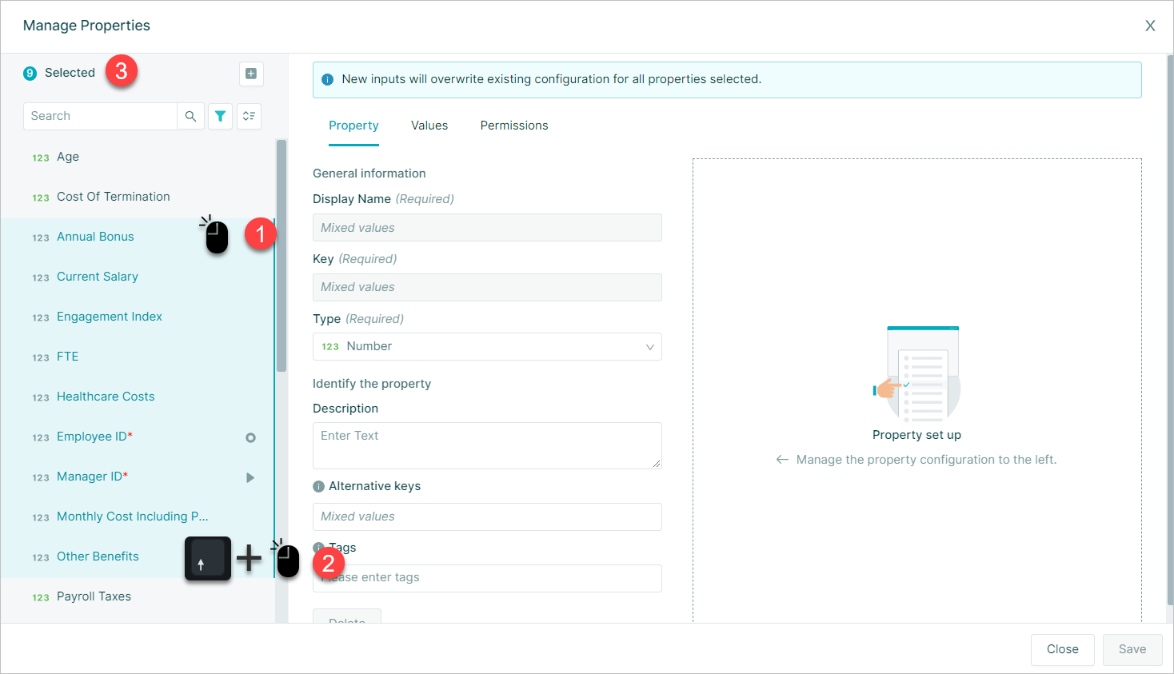Click the number icon beside Cost Of Termination
The height and width of the screenshot is (674, 1174).
click(41, 197)
